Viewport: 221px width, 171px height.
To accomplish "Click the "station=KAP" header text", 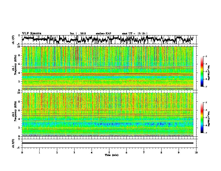I will (104, 34).
